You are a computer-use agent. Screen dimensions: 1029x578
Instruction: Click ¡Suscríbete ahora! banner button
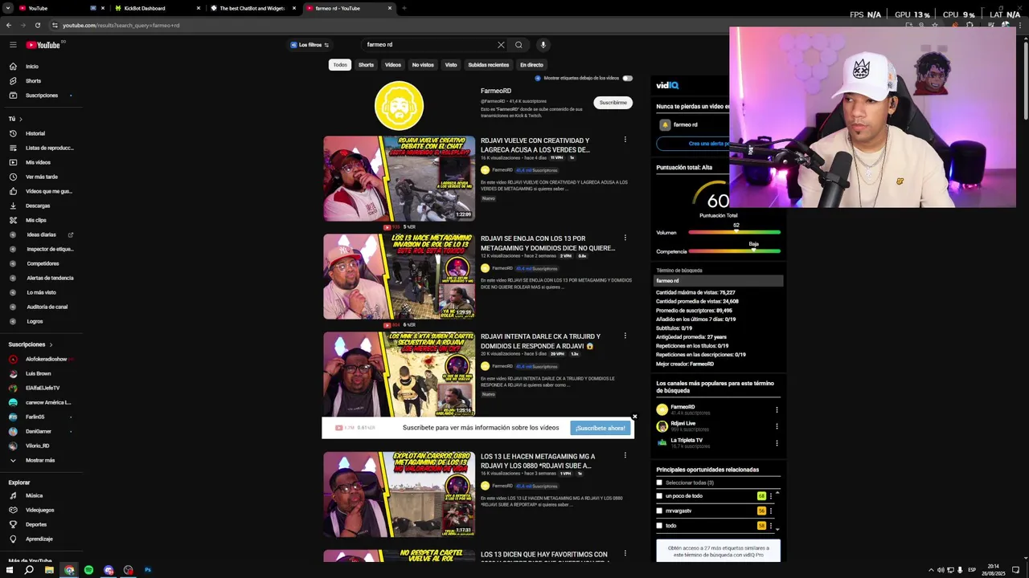pos(600,428)
